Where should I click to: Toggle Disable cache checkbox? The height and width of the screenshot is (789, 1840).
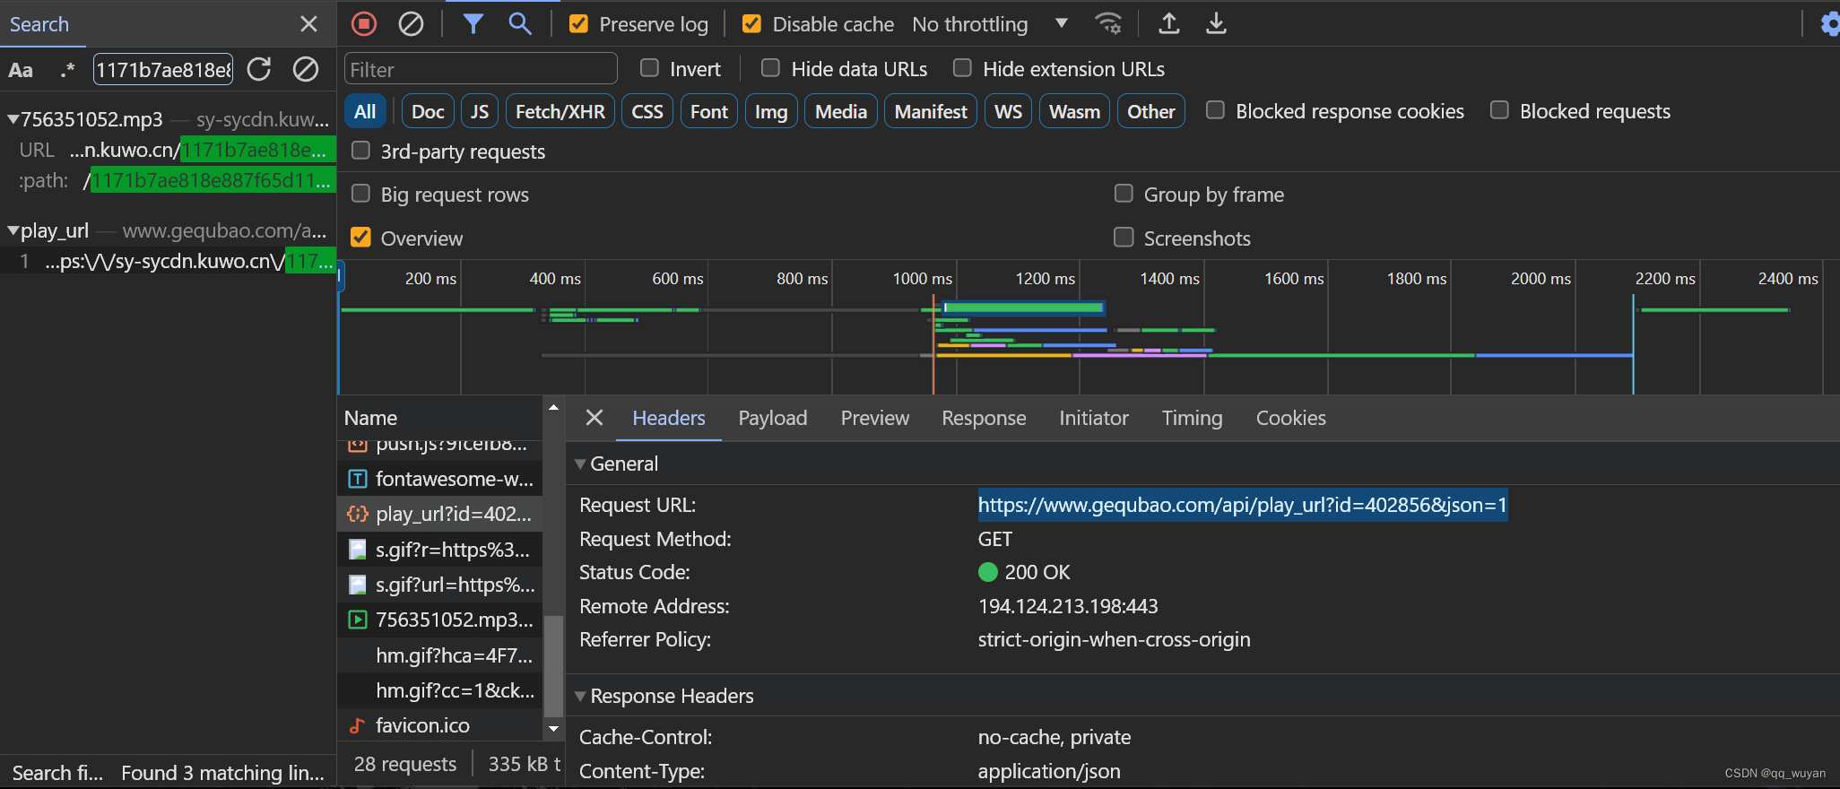752,24
